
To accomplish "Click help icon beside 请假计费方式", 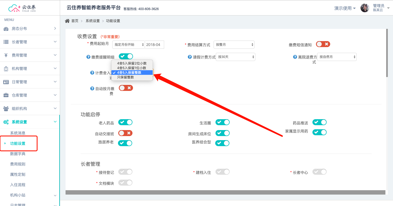I will 190,57.
